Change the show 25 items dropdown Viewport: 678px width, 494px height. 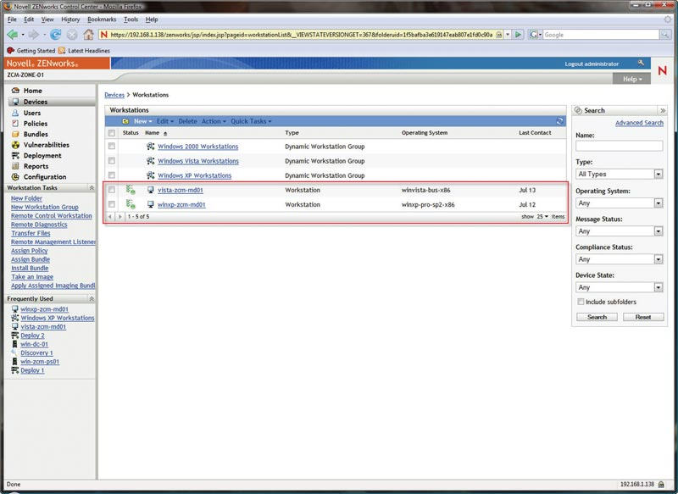tap(542, 217)
